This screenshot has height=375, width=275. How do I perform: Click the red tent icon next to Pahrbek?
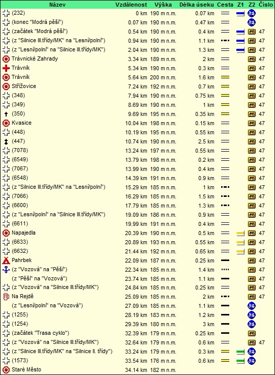click(6, 261)
